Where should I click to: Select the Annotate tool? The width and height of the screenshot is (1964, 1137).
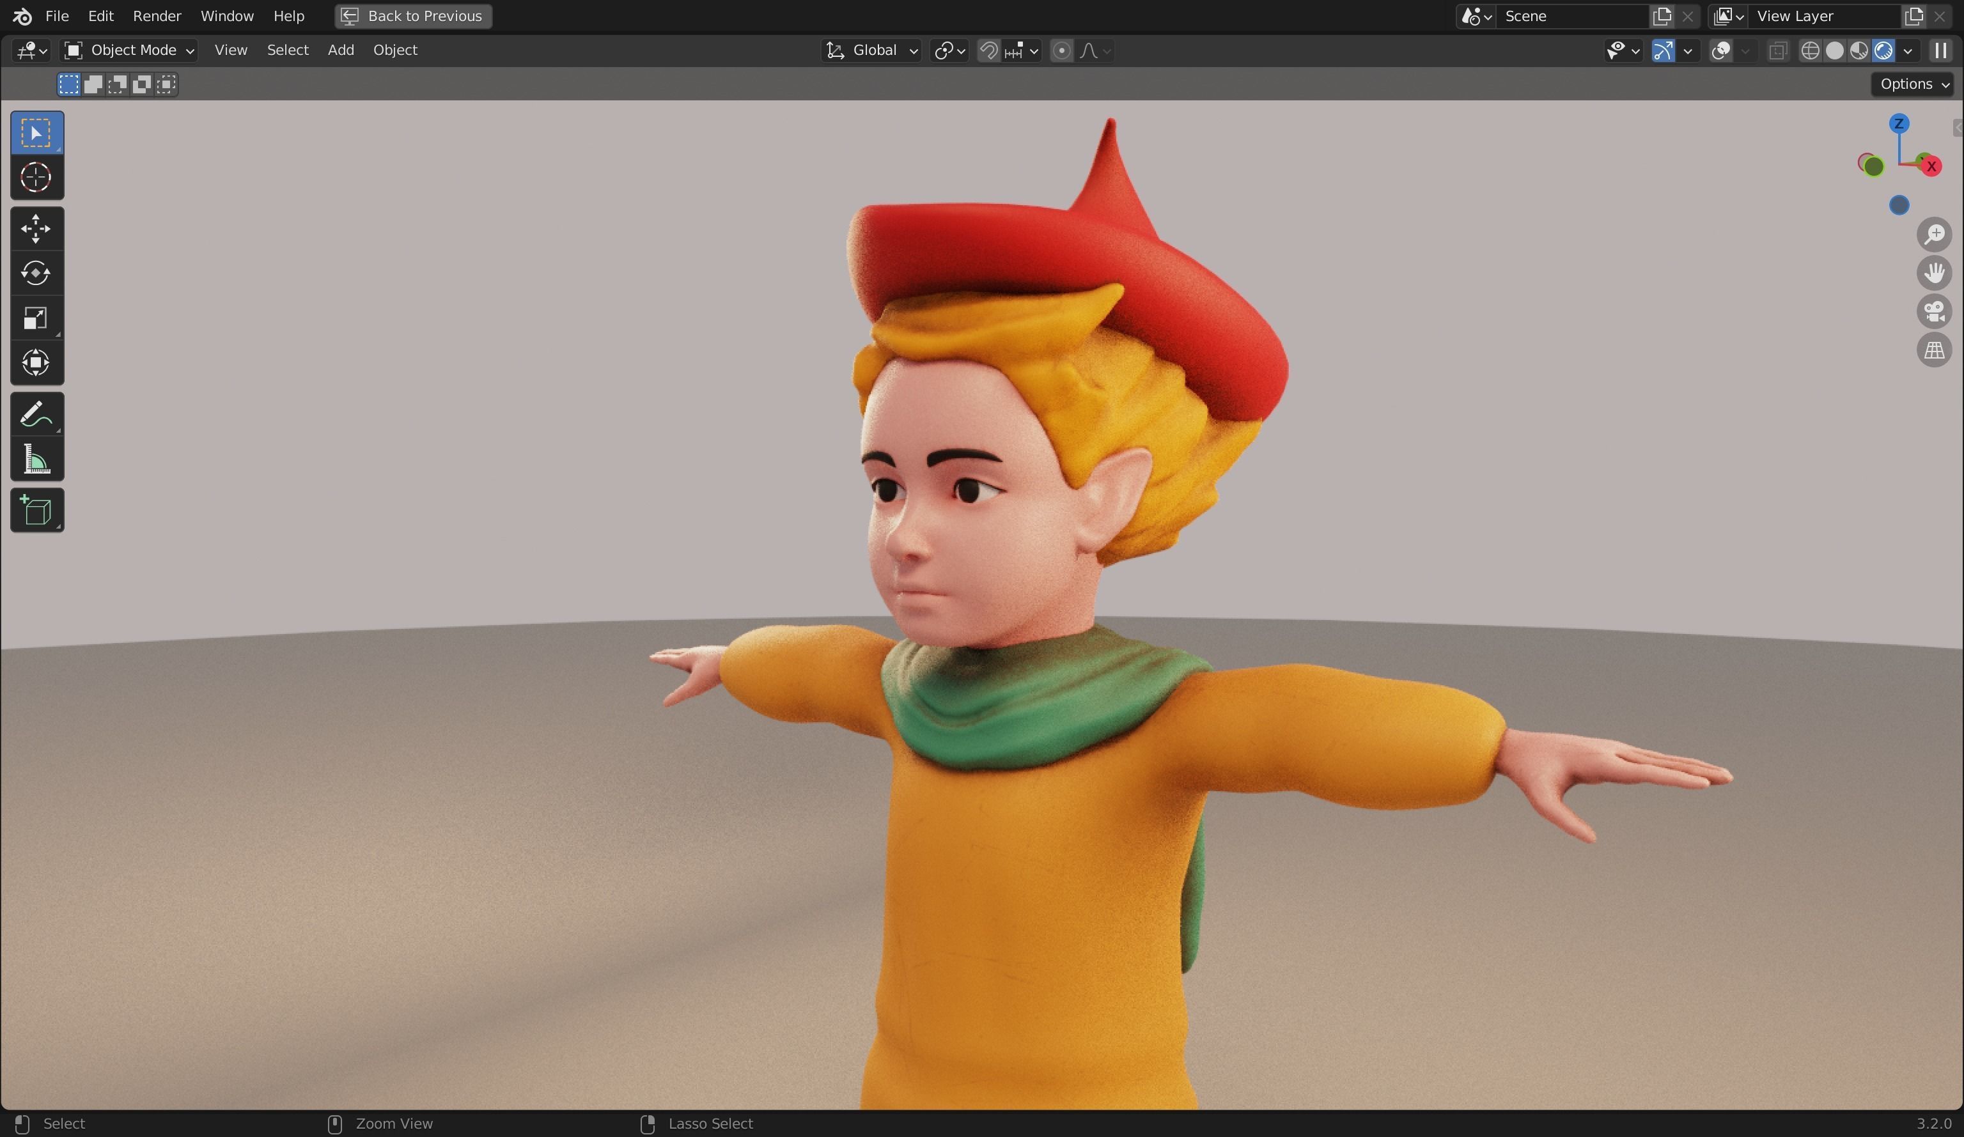pos(36,414)
